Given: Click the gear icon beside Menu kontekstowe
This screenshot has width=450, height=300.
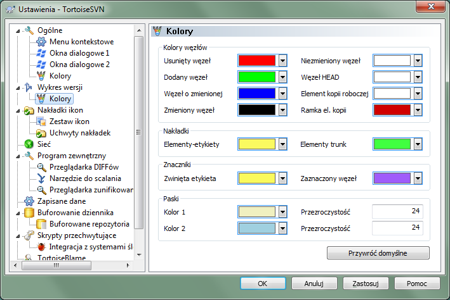Looking at the screenshot, I should tap(41, 42).
